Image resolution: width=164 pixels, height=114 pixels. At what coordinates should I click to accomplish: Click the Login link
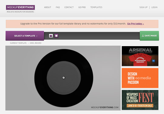(x=154, y=7)
